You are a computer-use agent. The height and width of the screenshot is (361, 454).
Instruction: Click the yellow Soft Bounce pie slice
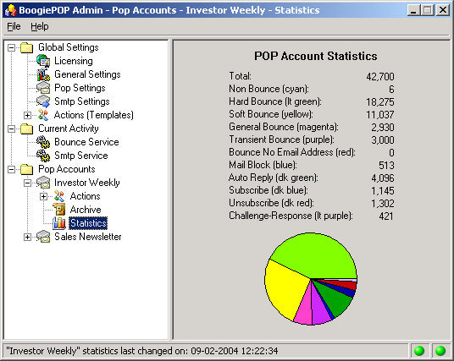point(282,289)
